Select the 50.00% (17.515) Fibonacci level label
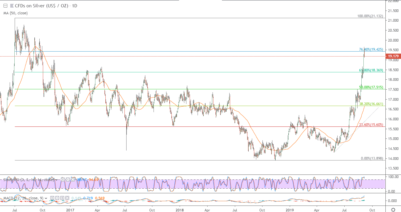The image size is (401, 212). tap(371, 87)
